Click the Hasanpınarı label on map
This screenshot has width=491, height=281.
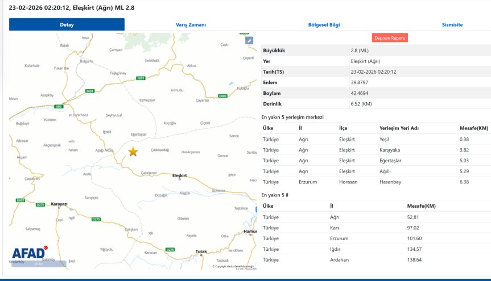click(191, 152)
